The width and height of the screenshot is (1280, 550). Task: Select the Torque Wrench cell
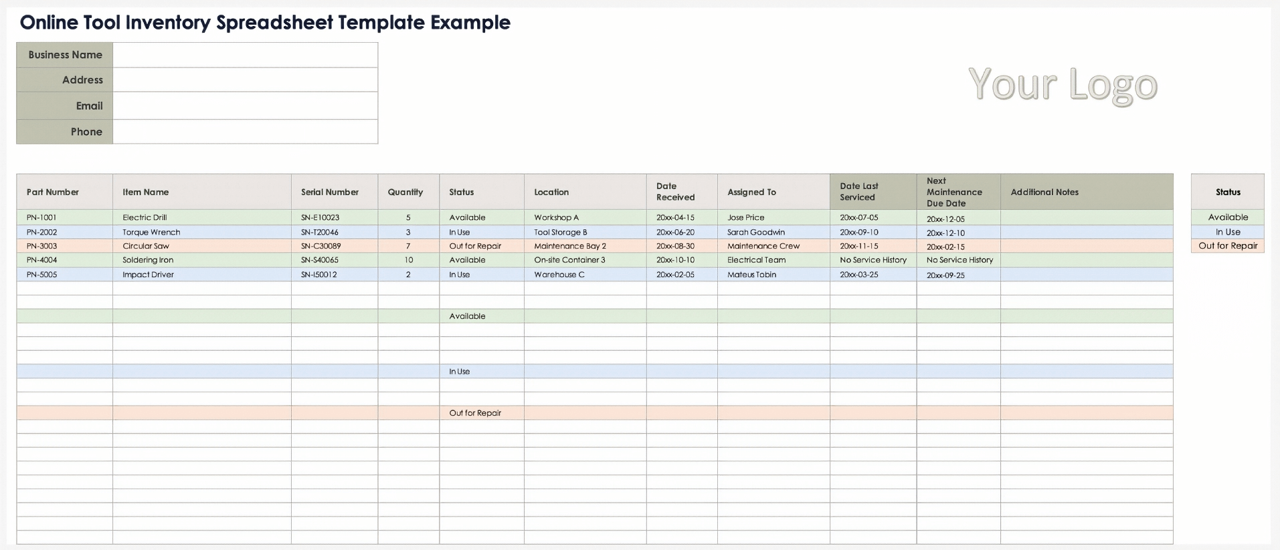click(202, 232)
